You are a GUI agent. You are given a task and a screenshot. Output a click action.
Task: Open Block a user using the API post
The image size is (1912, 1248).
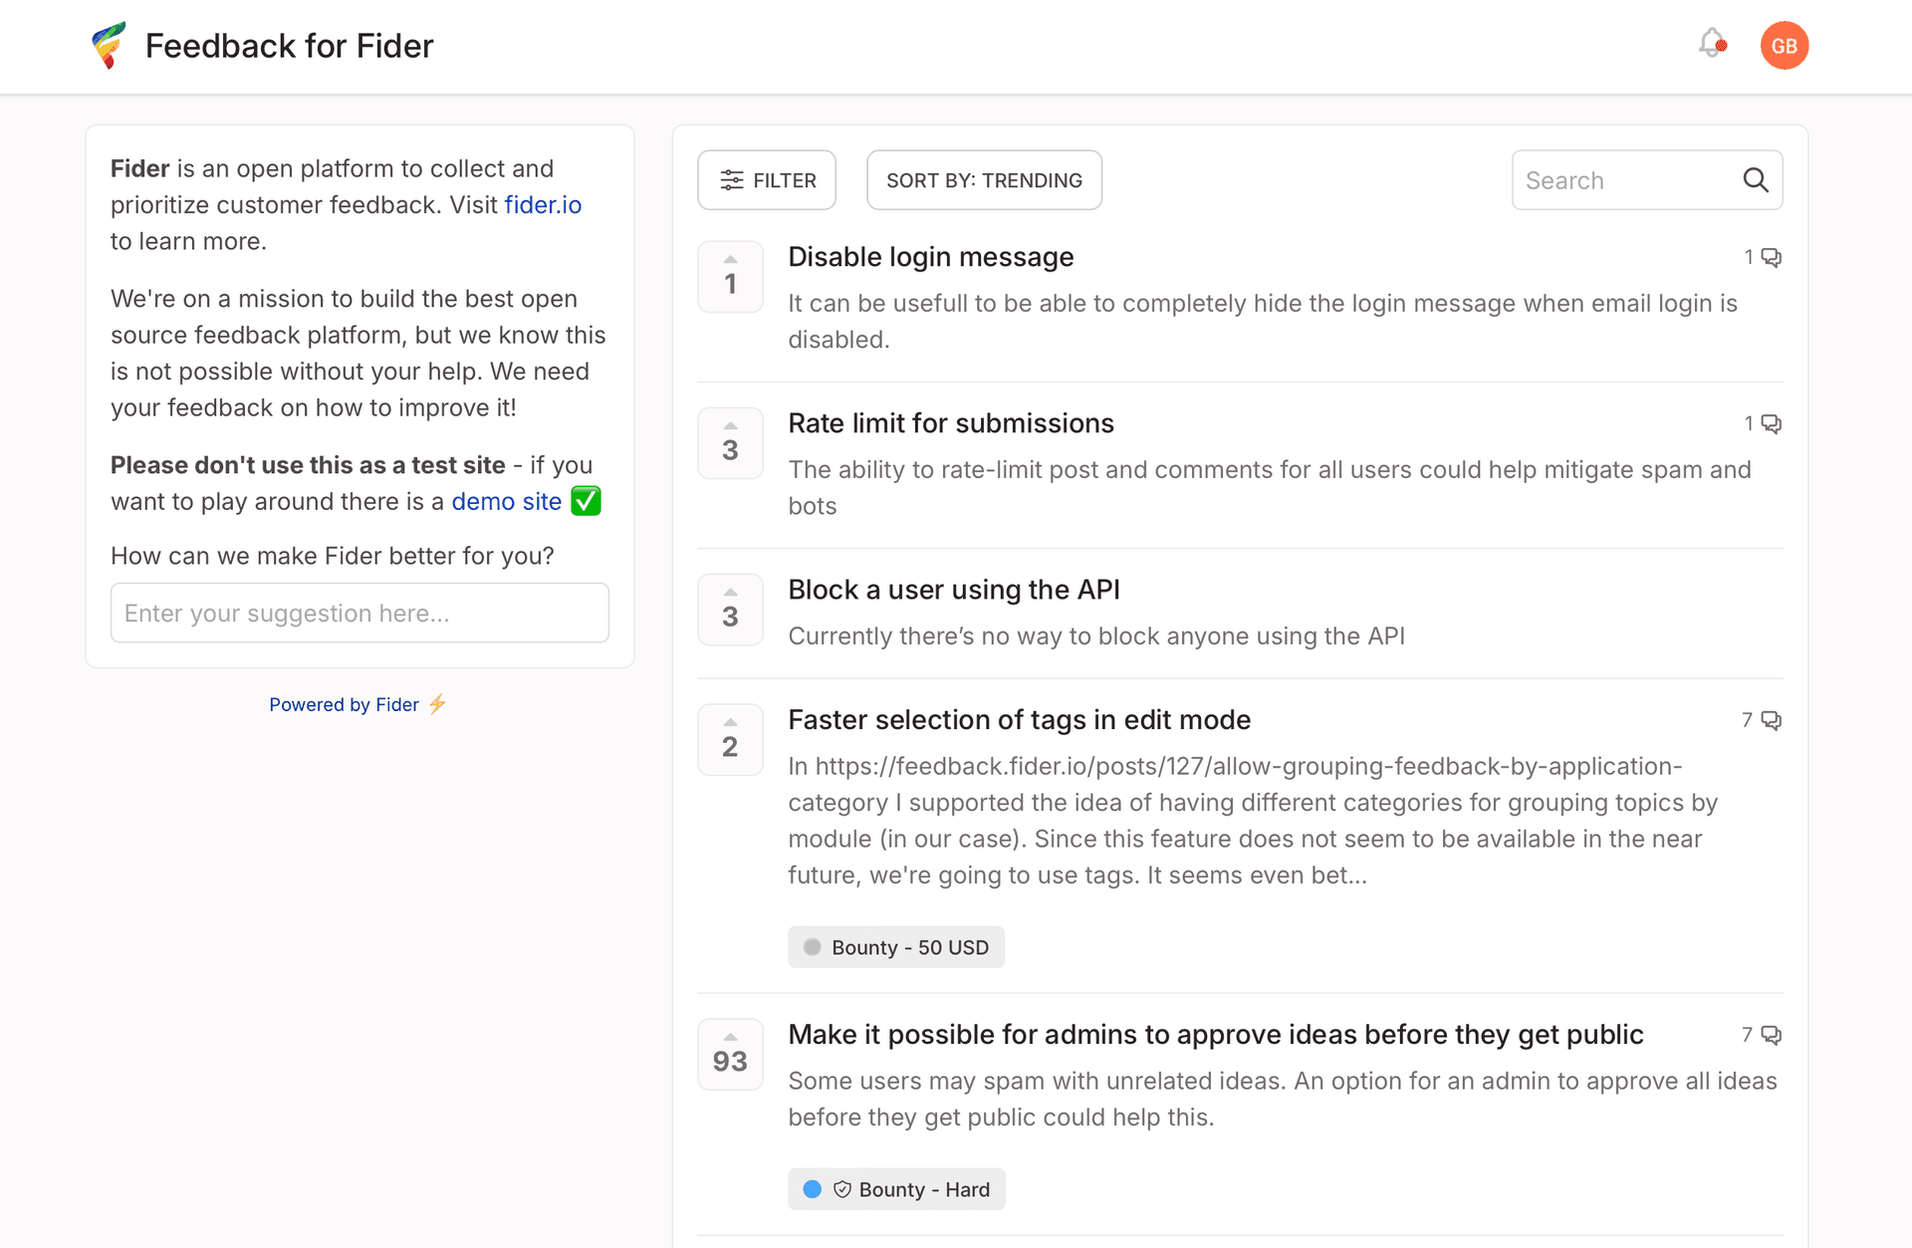pyautogui.click(x=954, y=590)
